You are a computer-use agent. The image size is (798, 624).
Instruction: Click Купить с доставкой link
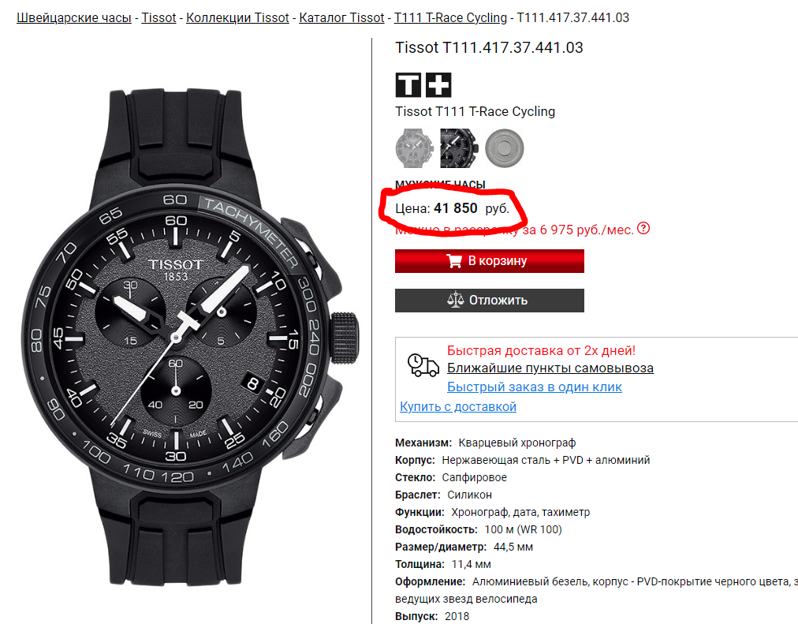point(457,407)
